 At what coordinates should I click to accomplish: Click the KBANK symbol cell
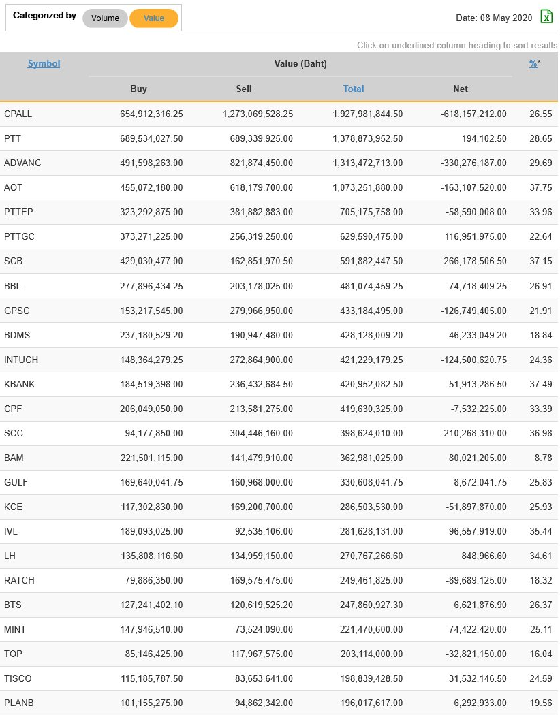pos(20,384)
